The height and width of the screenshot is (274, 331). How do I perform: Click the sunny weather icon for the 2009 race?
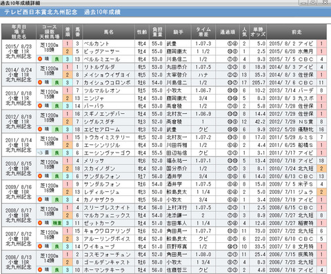point(40,199)
